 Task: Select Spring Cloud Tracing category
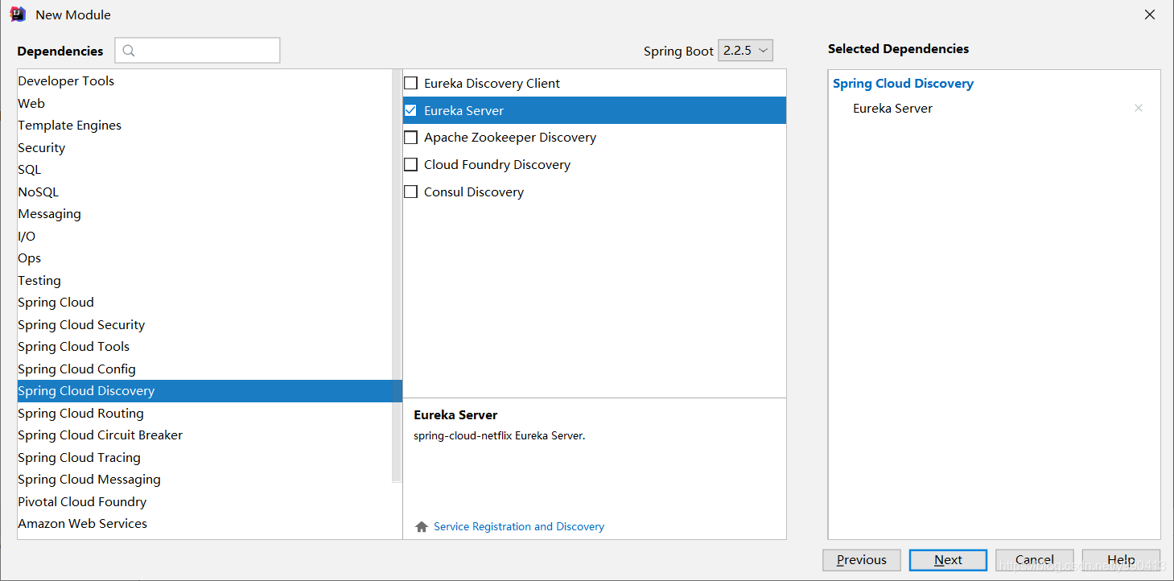pos(204,457)
